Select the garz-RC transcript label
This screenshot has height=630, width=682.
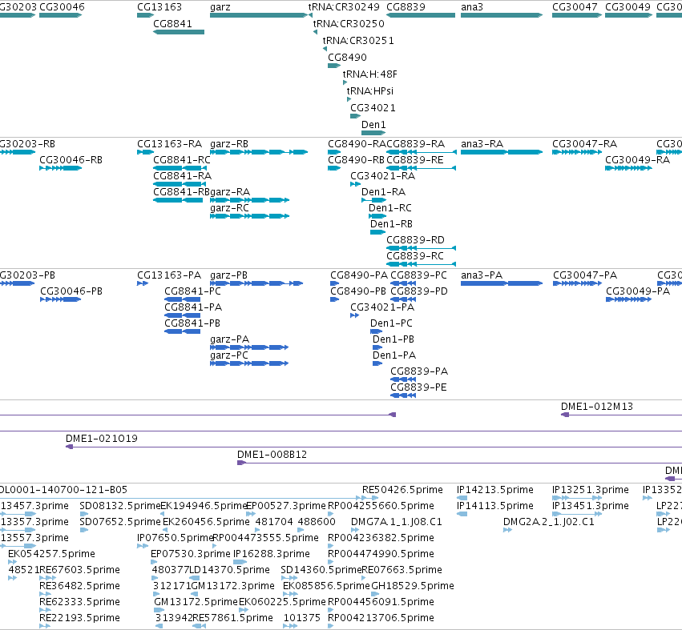tap(230, 208)
